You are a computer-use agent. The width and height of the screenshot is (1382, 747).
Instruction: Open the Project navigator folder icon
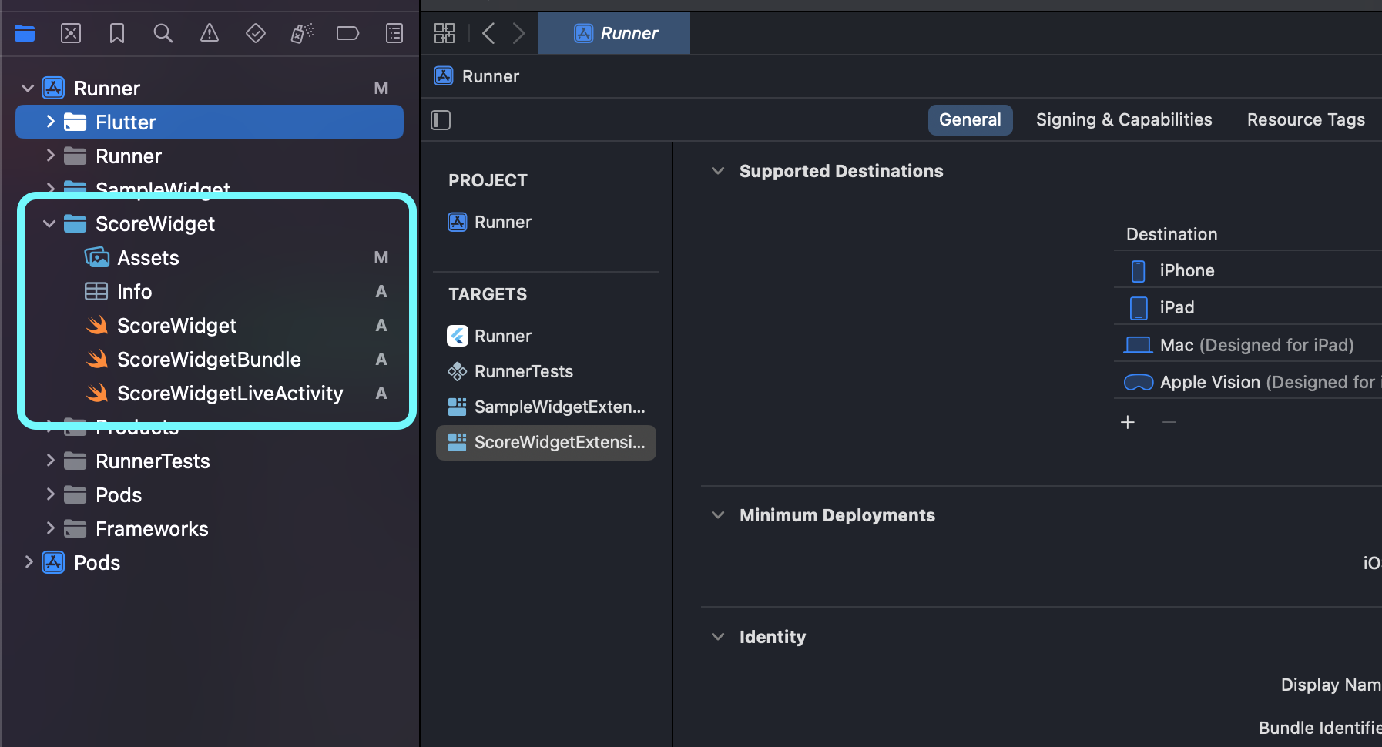click(25, 33)
